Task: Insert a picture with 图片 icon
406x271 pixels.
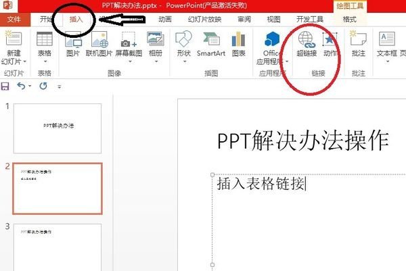Action: pyautogui.click(x=73, y=39)
